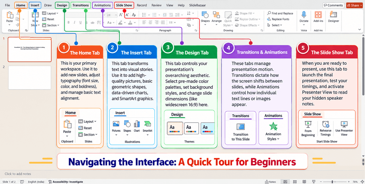
Task: Open the Drawing group dialog launcher
Action: [x=262, y=31]
